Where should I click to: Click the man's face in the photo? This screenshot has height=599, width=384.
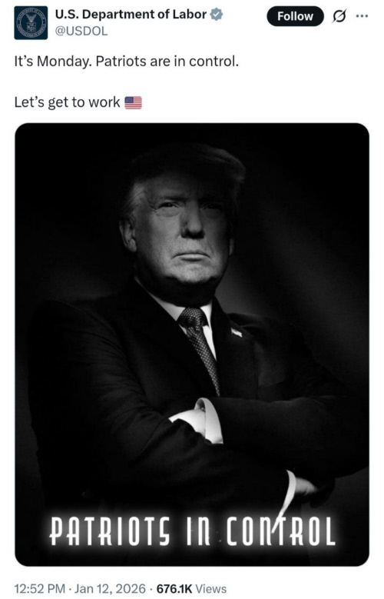(184, 229)
